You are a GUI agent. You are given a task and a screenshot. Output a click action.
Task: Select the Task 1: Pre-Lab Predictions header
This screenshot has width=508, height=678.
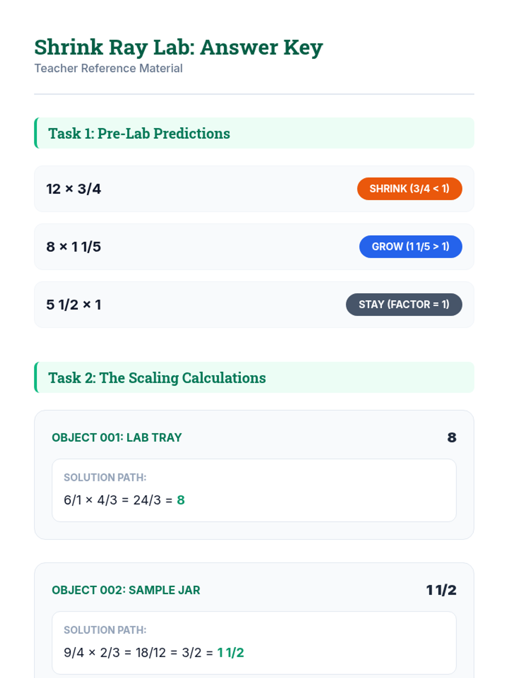pos(139,133)
